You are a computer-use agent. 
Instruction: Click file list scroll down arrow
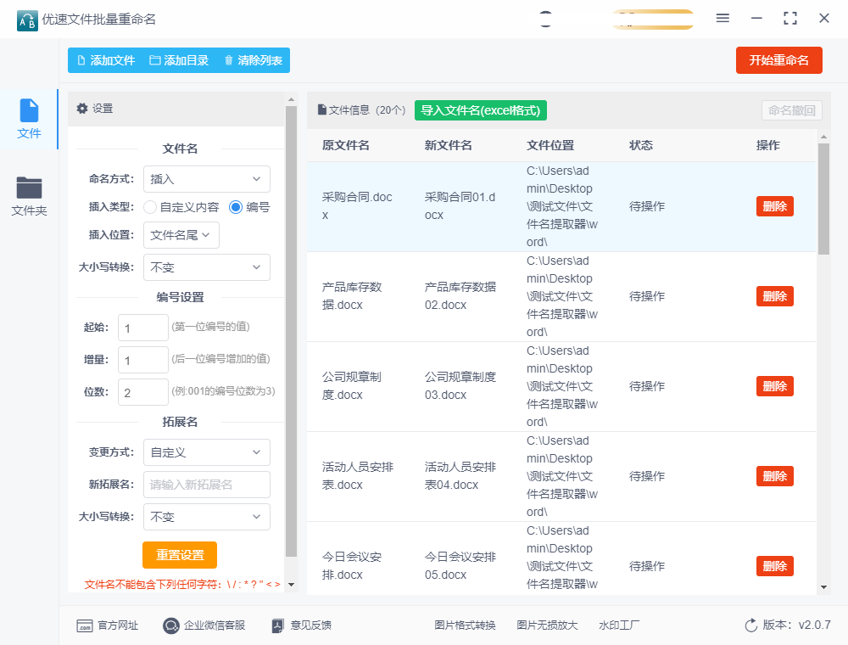point(823,587)
